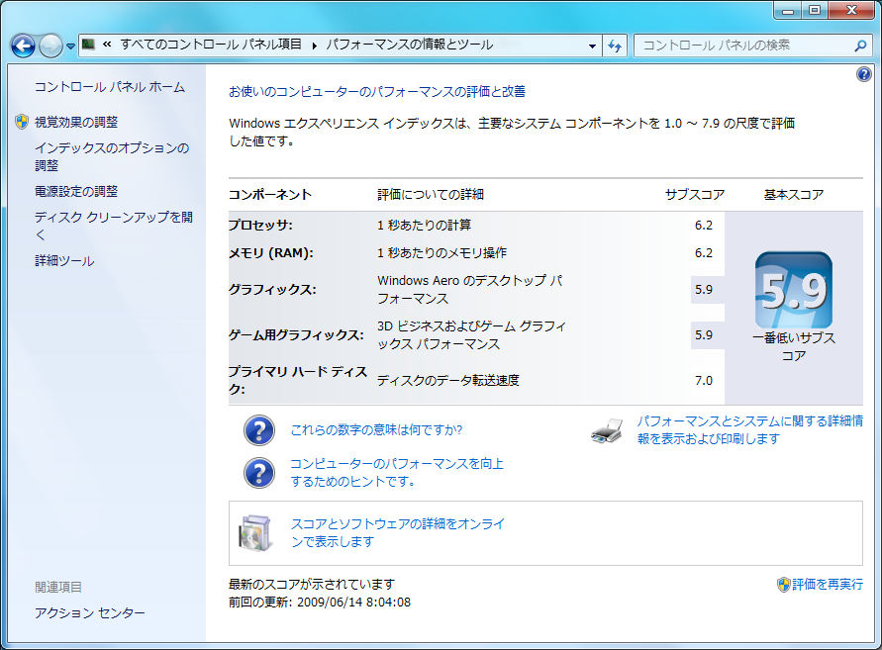The width and height of the screenshot is (882, 650).
Task: Open アクション センター link
Action: [x=89, y=613]
